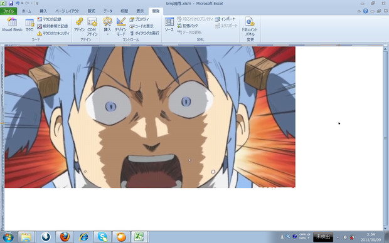
Task: Click 対応付けのプロパティ (Map Properties)
Action: [195, 19]
